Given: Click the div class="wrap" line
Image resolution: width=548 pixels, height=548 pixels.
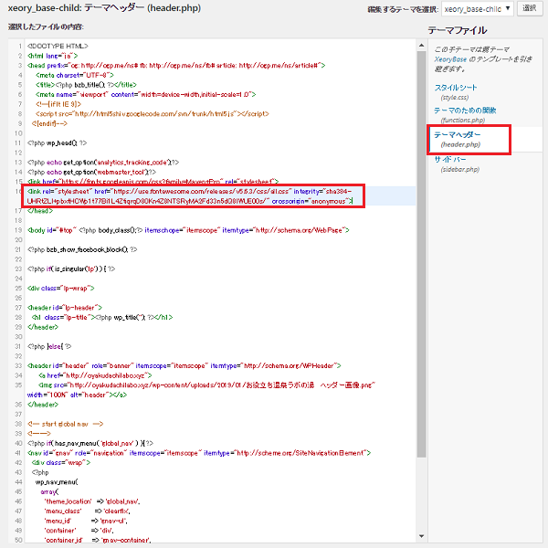Looking at the screenshot, I should pyautogui.click(x=61, y=463).
